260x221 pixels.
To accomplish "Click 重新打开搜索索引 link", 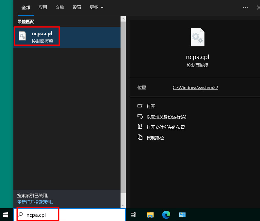I will click(x=35, y=202).
